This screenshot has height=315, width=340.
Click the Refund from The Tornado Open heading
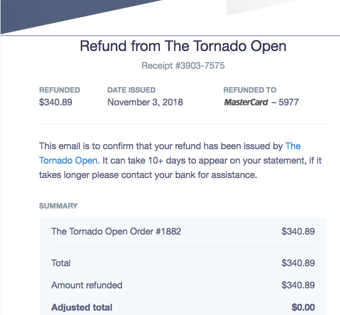pos(183,46)
